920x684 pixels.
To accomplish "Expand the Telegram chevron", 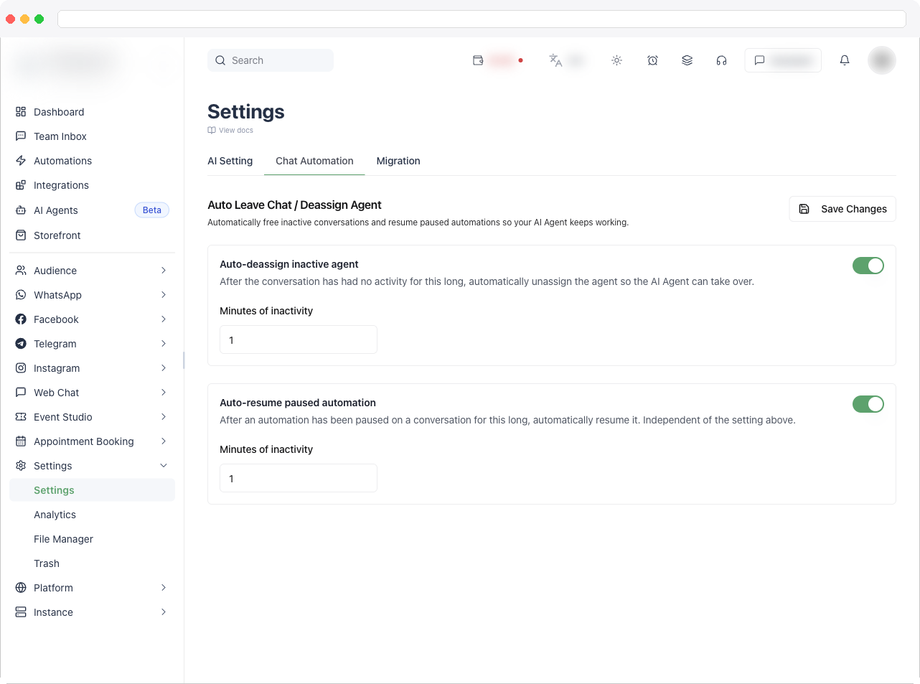I will 164,344.
